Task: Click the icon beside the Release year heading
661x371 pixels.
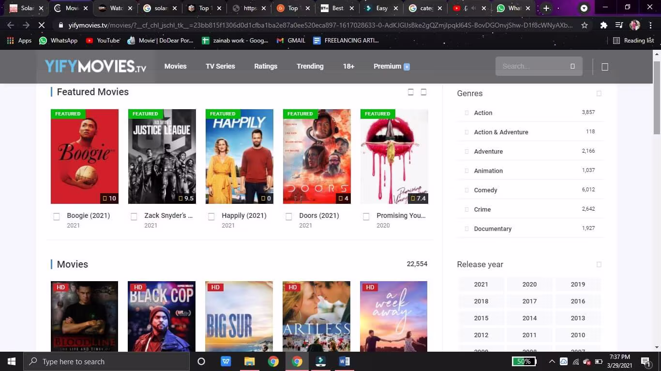Action: 599,264
